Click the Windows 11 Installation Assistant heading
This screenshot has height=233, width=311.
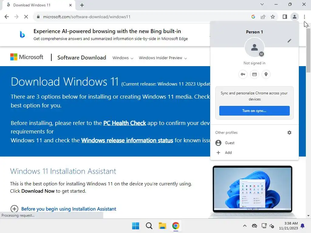(63, 171)
